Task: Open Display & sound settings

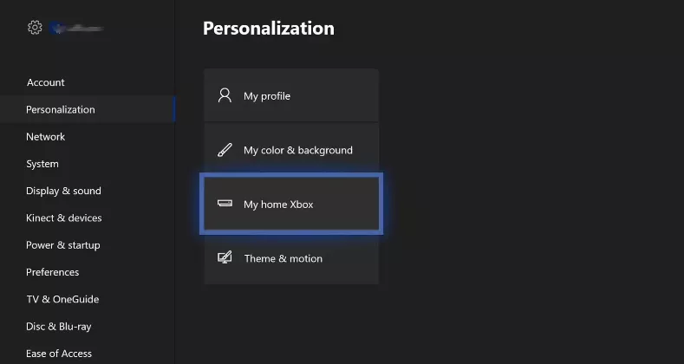Action: click(x=63, y=191)
